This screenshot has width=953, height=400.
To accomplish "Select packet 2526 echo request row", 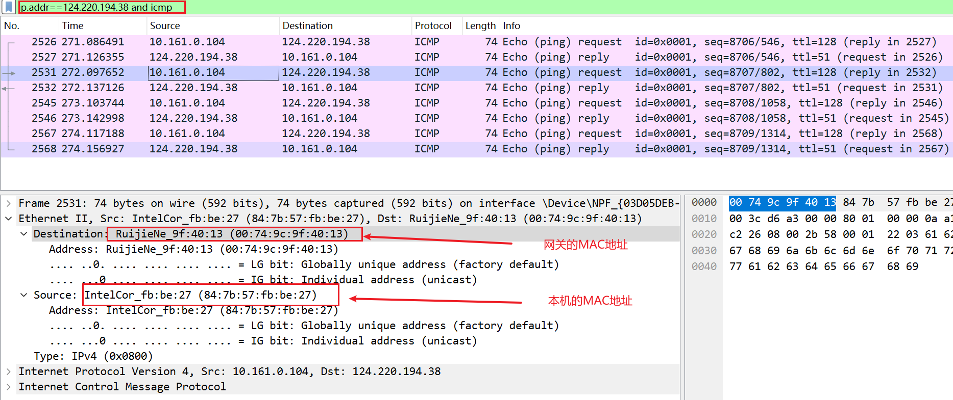I will tap(476, 42).
